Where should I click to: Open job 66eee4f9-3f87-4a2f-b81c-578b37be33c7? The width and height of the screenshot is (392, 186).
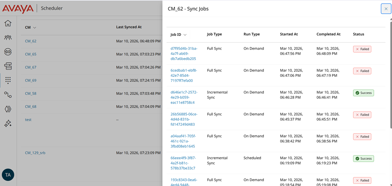pos(183,163)
